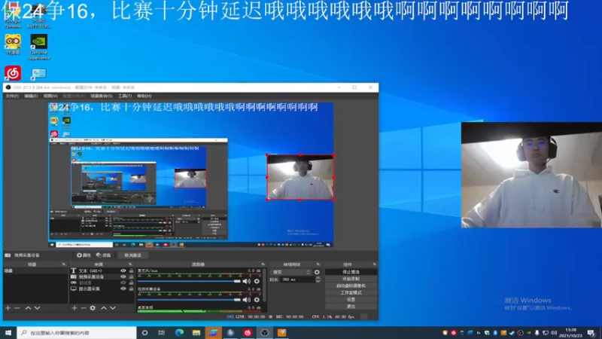The height and width of the screenshot is (339, 602).
Task: Open the Windows Start menu
Action: (x=8, y=333)
